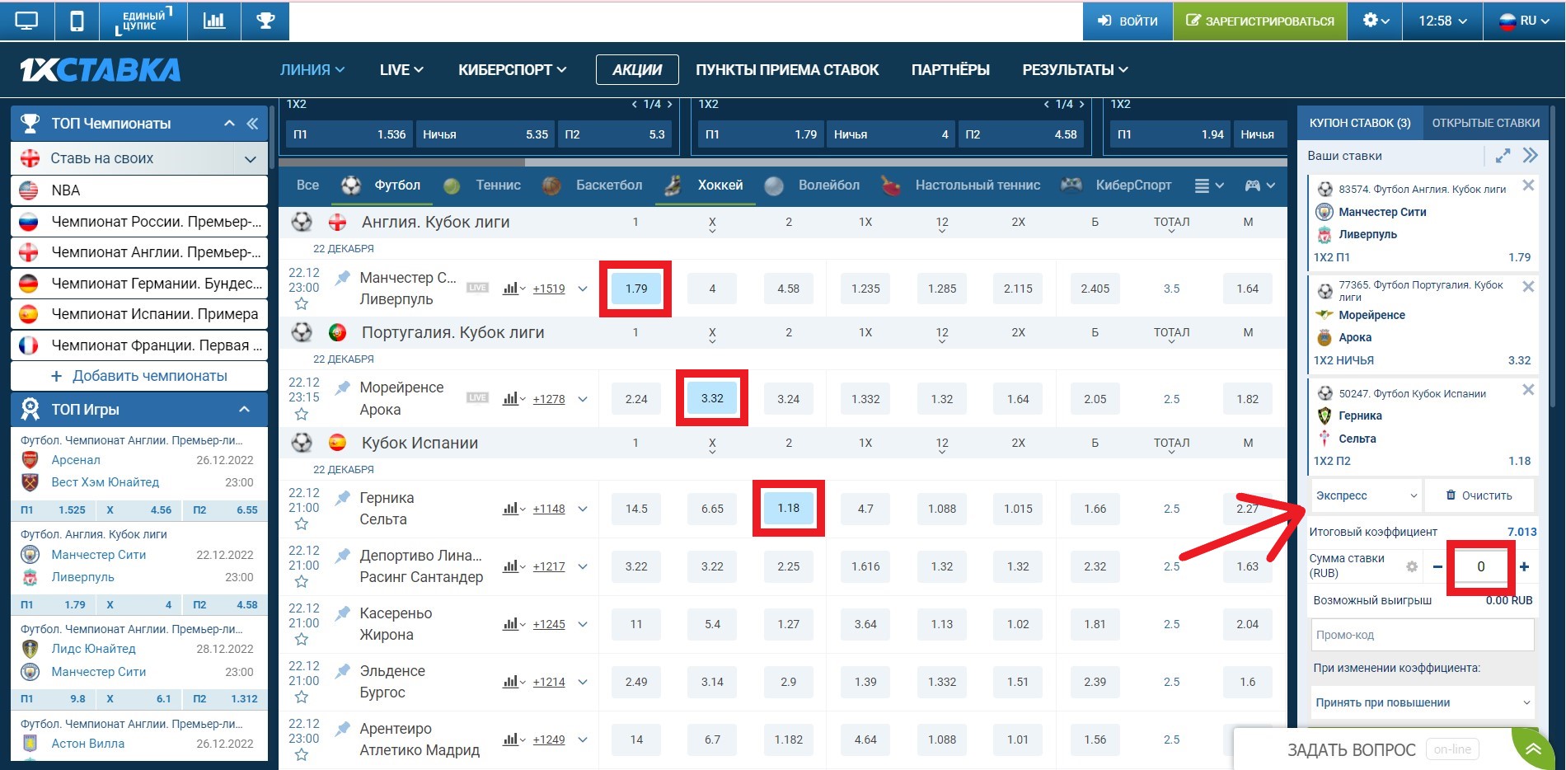
Task: Open NBA championship
Action: click(139, 190)
